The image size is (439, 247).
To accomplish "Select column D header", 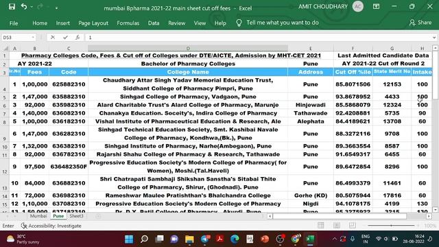I will [x=188, y=48].
